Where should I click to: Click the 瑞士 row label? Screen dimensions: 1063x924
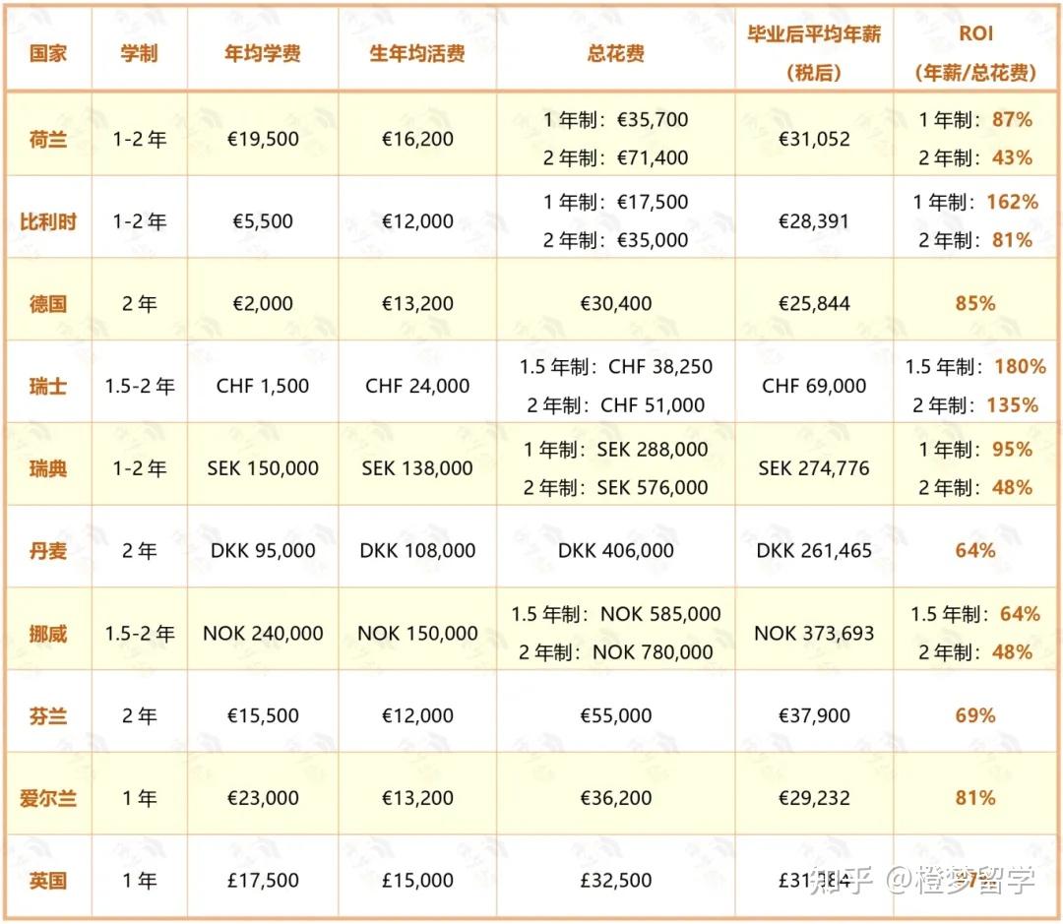pos(48,385)
